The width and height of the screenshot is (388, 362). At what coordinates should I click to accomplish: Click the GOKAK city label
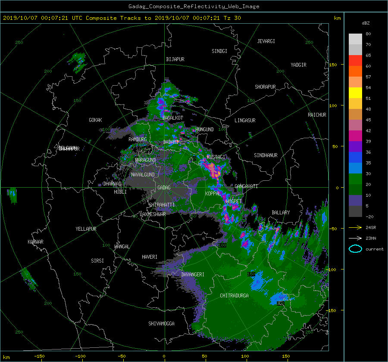click(x=95, y=120)
